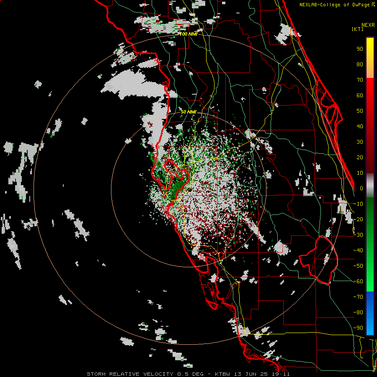Pick the gray zero-velocity band of the scale
Screen dimensions: 377x377
[x=370, y=186]
